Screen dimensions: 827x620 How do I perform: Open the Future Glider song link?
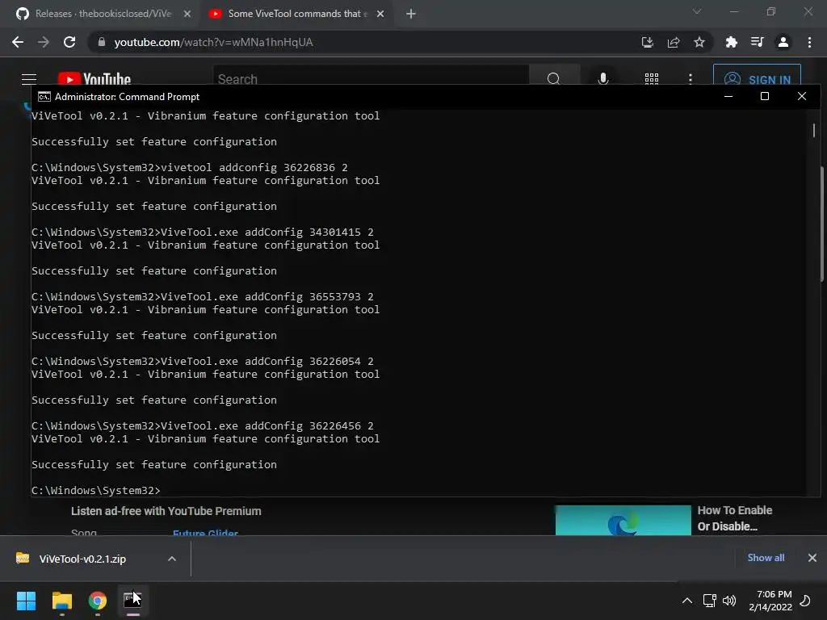click(x=205, y=533)
